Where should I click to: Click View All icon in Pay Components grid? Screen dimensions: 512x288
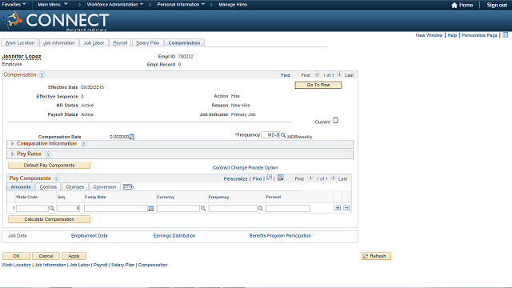pos(269,178)
